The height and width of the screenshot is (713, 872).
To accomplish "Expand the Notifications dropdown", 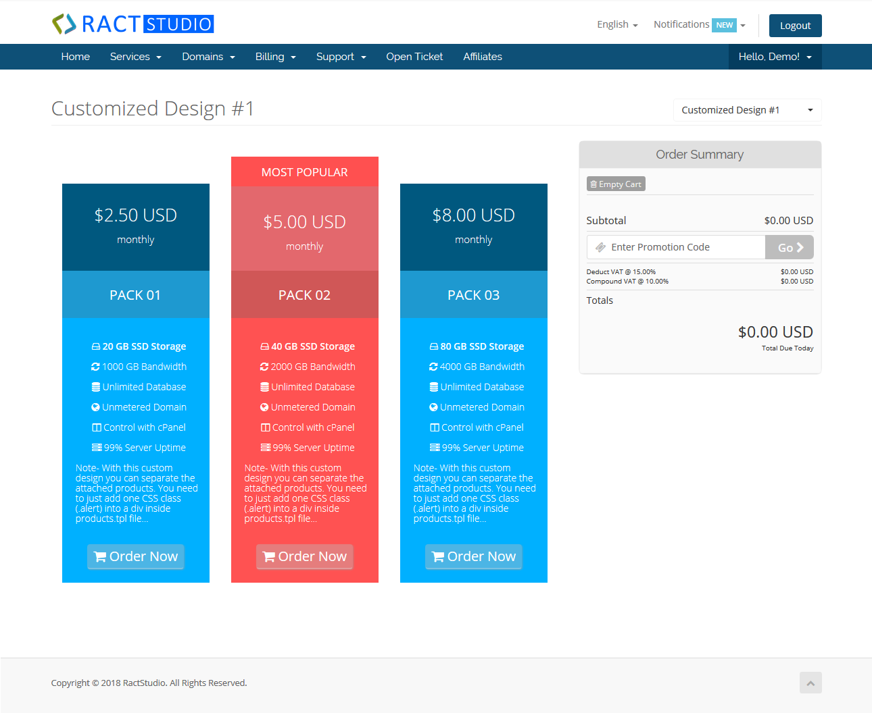I will 698,24.
